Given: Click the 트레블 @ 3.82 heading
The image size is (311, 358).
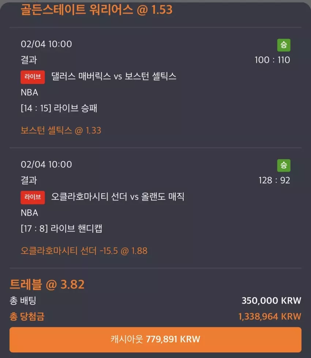Looking at the screenshot, I should [x=47, y=284].
